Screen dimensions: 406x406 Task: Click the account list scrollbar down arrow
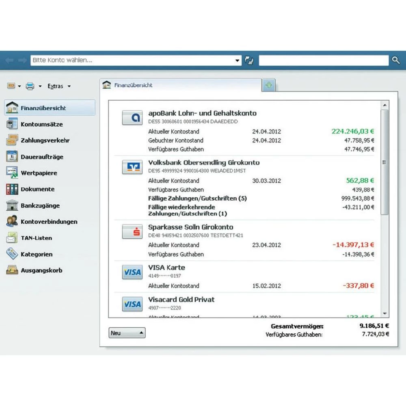click(385, 314)
